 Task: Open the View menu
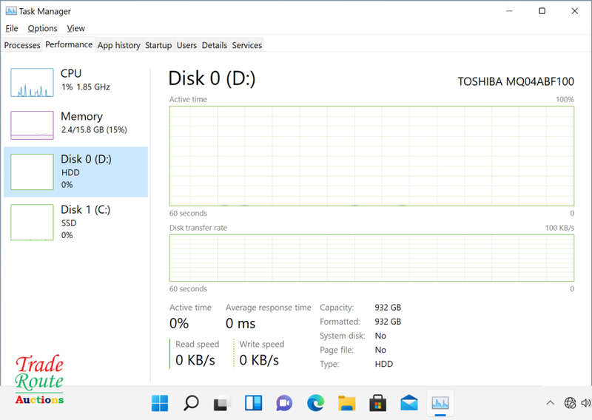point(76,28)
